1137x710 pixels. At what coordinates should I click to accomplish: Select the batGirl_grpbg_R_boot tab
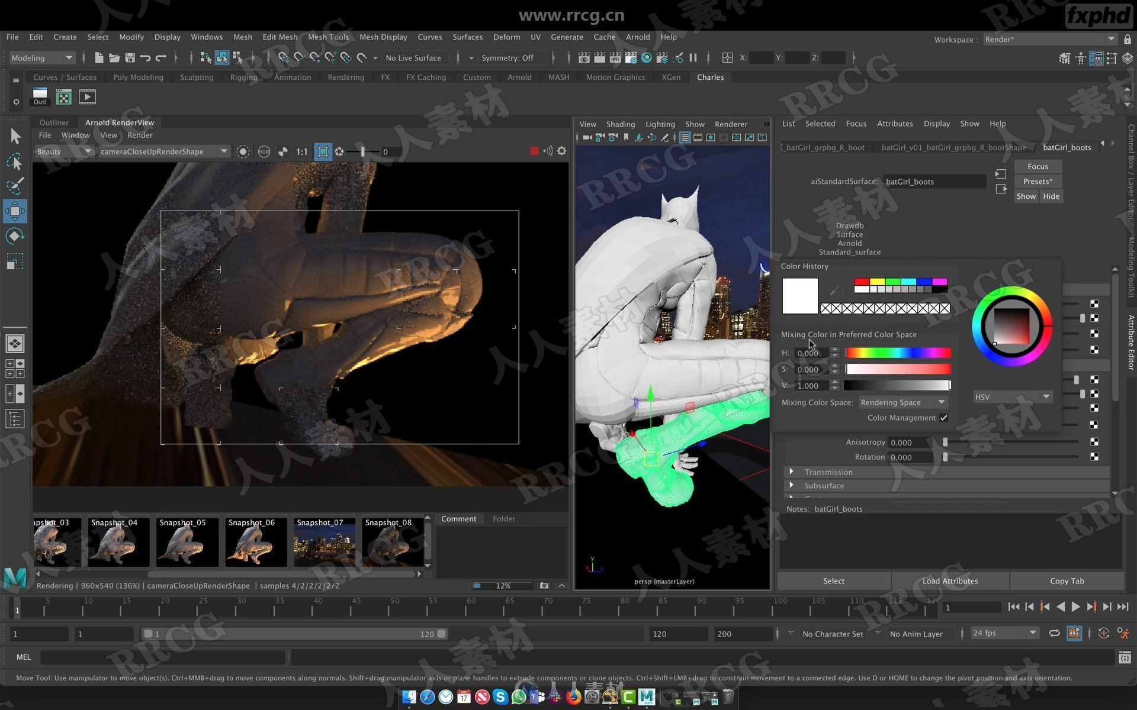(x=825, y=147)
